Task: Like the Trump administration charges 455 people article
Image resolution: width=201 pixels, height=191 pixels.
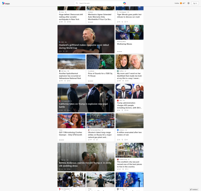Action: point(118,110)
